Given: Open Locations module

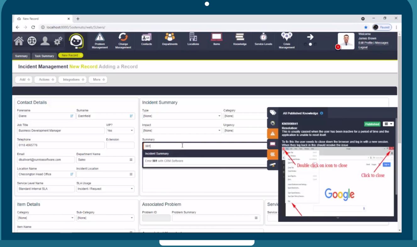Looking at the screenshot, I should pyautogui.click(x=193, y=39).
